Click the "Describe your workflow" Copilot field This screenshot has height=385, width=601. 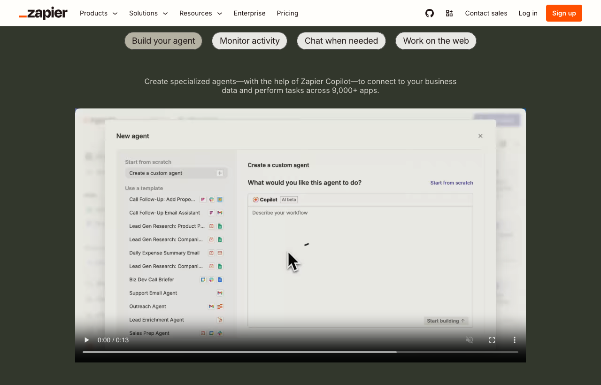coord(361,266)
